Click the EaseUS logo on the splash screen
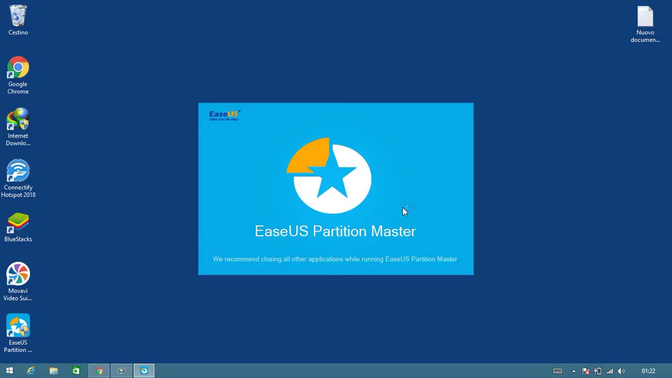Screen dimensions: 672x378 click(225, 115)
